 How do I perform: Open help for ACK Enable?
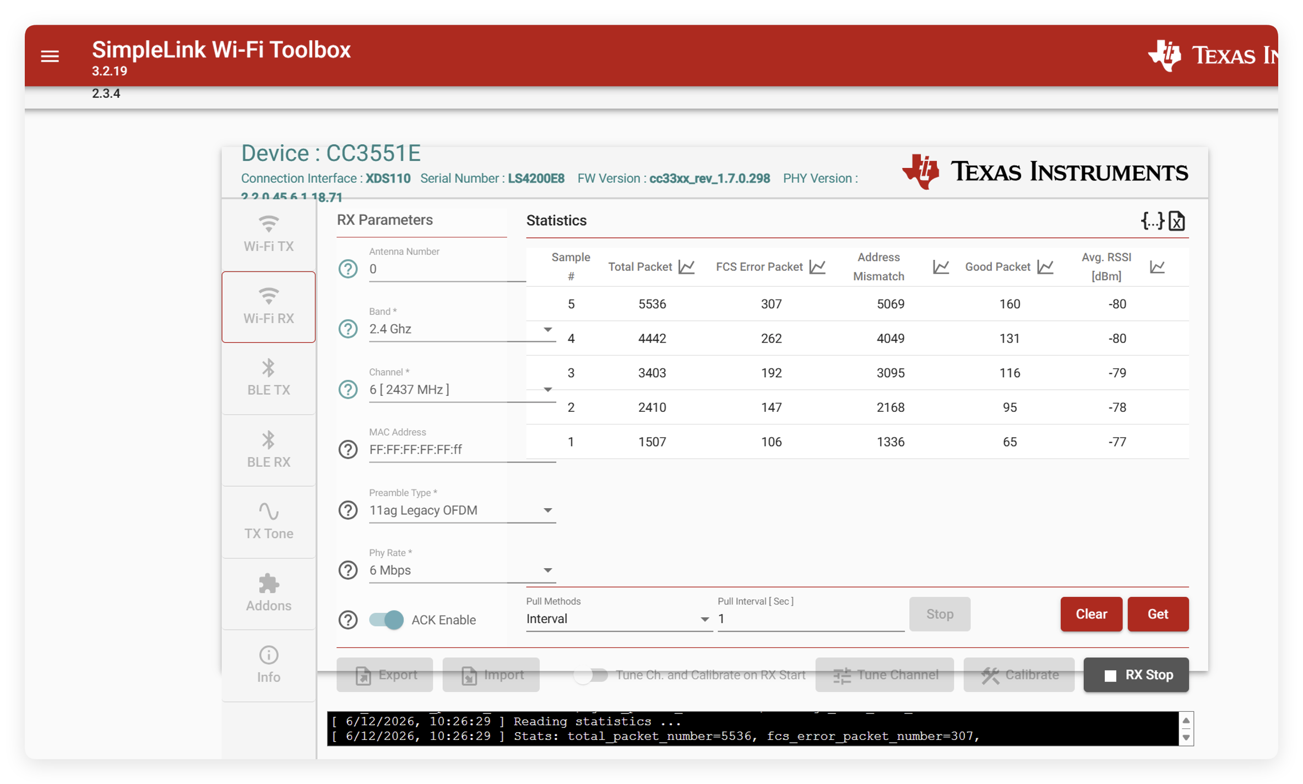click(x=348, y=620)
